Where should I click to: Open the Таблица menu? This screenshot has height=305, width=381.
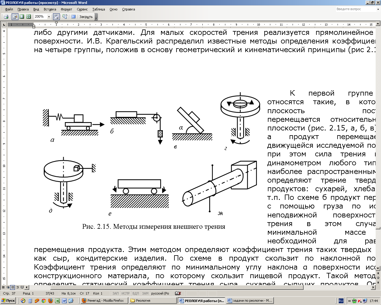click(x=99, y=9)
